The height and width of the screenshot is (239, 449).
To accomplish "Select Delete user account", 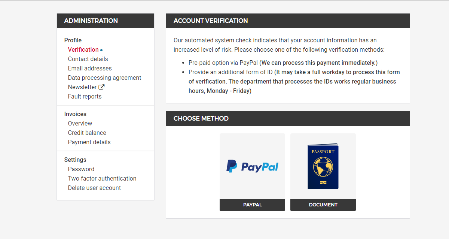I will pyautogui.click(x=94, y=188).
